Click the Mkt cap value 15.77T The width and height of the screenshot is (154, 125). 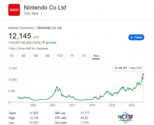[85, 113]
